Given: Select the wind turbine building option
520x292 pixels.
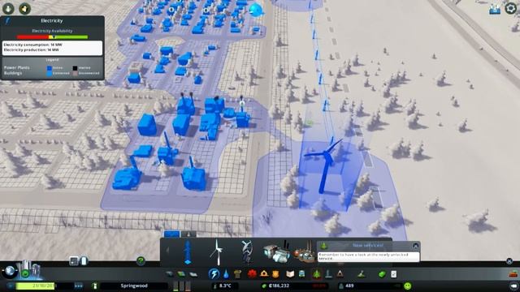Looking at the screenshot, I should coord(217,252).
